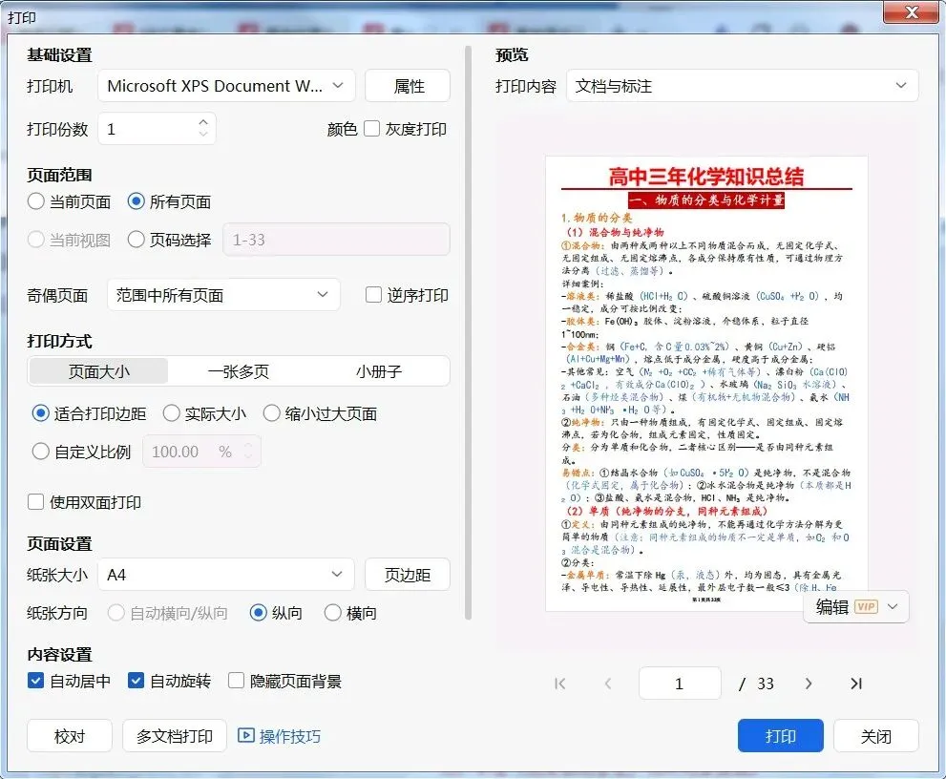The width and height of the screenshot is (946, 779).
Task: Open the printer selection dropdown
Action: (x=226, y=86)
